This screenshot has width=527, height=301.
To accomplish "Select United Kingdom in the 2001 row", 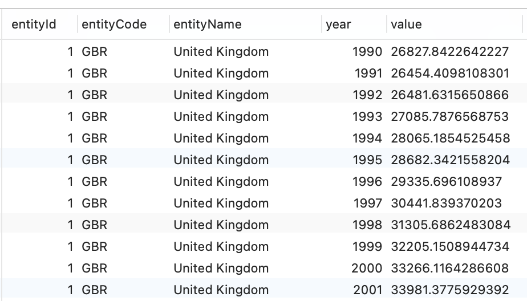I will click(221, 290).
